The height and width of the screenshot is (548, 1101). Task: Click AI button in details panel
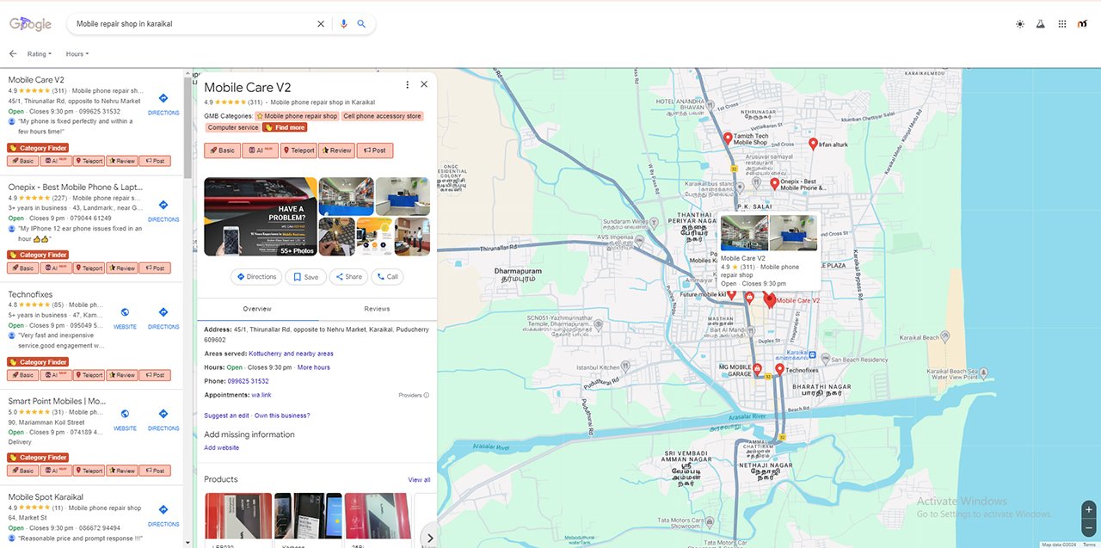260,151
